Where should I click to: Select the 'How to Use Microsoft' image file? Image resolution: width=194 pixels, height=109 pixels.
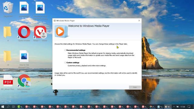pos(24,59)
